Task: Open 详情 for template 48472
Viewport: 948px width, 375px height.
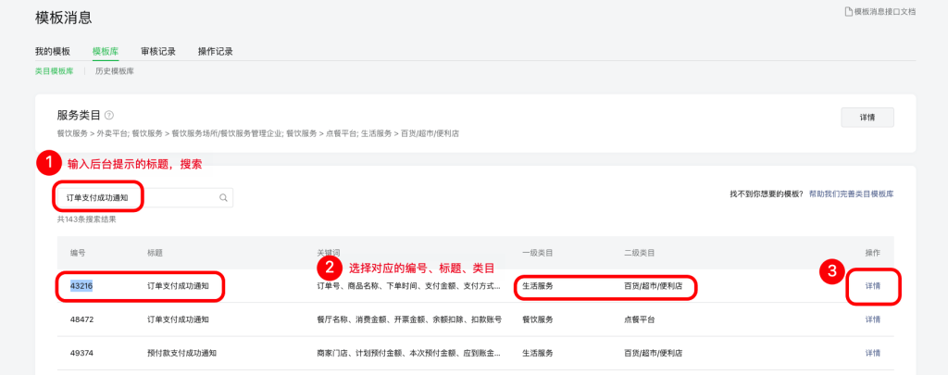Action: [x=872, y=319]
